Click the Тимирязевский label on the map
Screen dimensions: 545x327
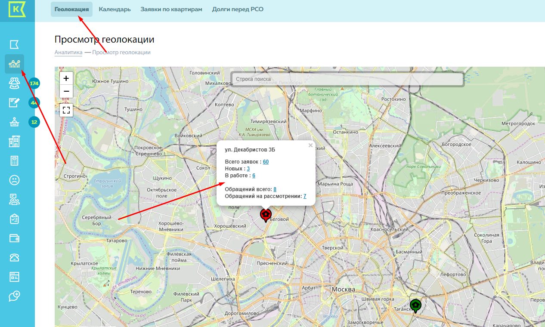(269, 122)
